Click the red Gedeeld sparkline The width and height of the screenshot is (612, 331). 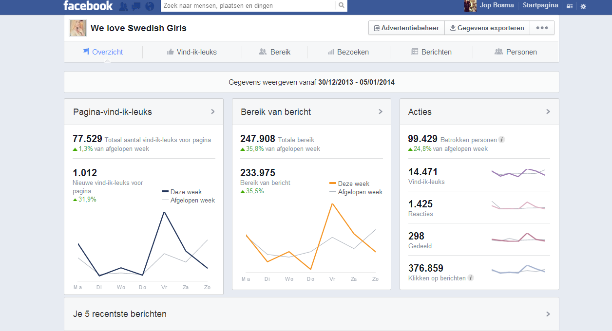(518, 238)
